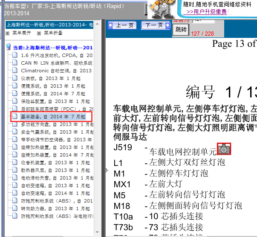
Task: Click the 127 / 228 page counter text
Action: pos(202,34)
